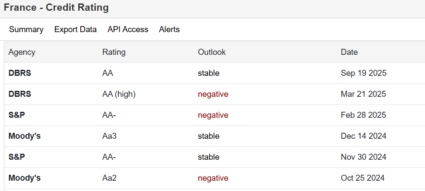Open the Summary tab
This screenshot has width=425, height=191.
pos(26,30)
